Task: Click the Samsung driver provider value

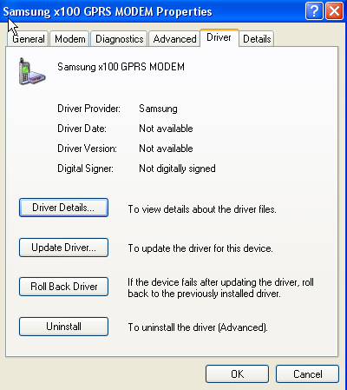Action: pos(158,109)
